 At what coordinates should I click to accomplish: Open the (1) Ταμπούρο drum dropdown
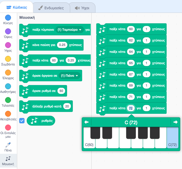(x=70, y=30)
